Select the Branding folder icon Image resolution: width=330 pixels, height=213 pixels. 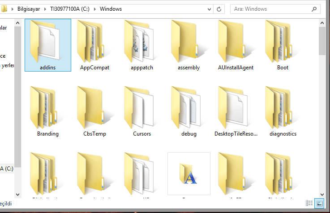[x=46, y=108]
